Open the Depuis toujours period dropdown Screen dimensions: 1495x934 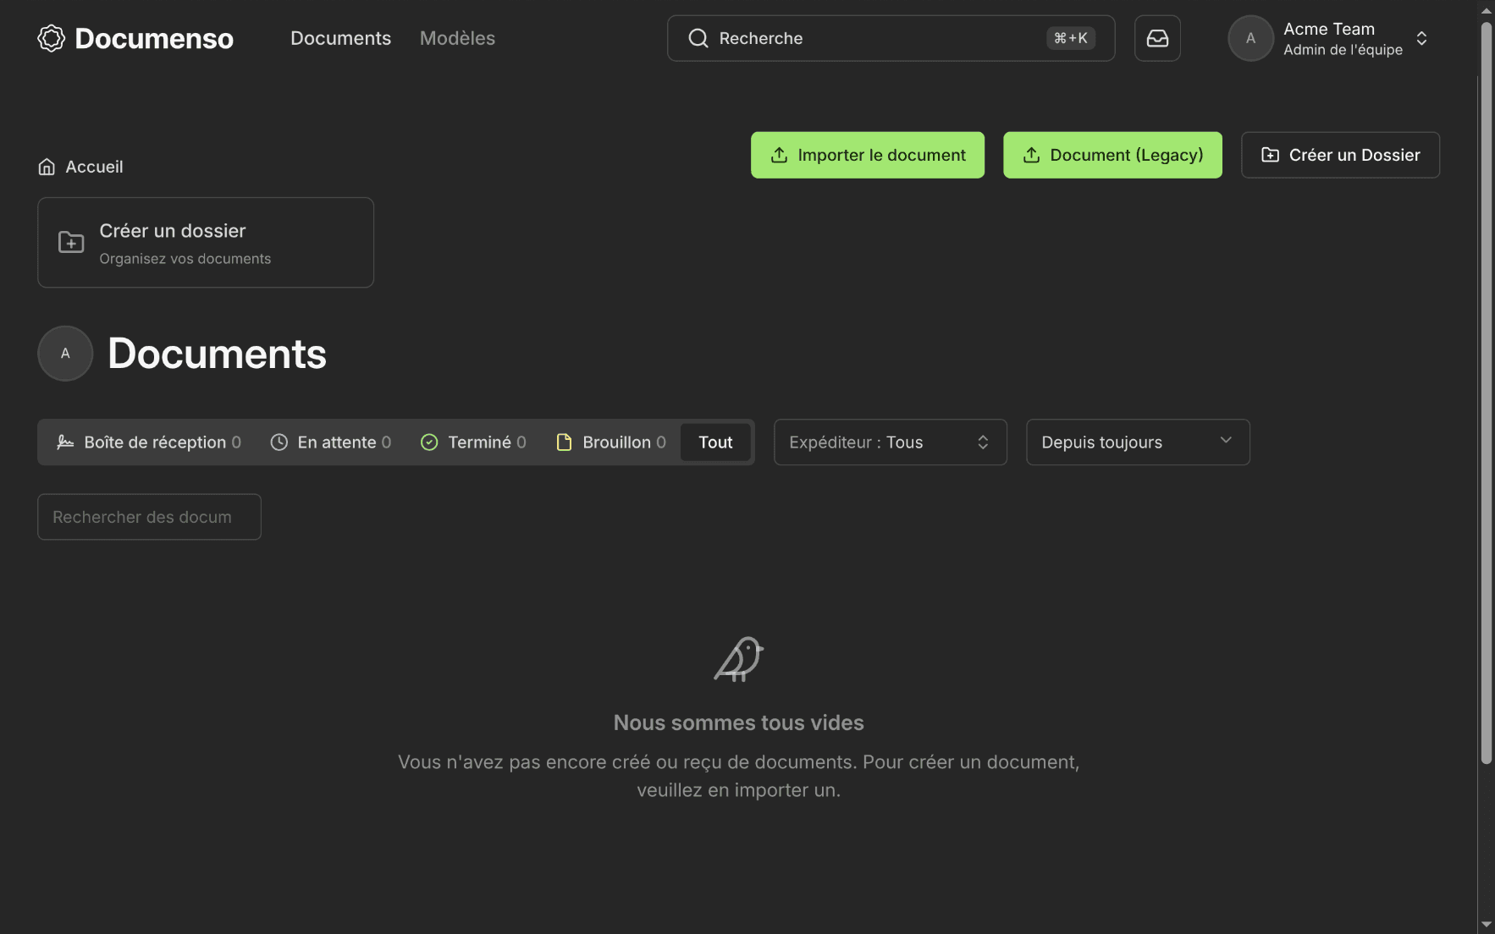(x=1137, y=442)
